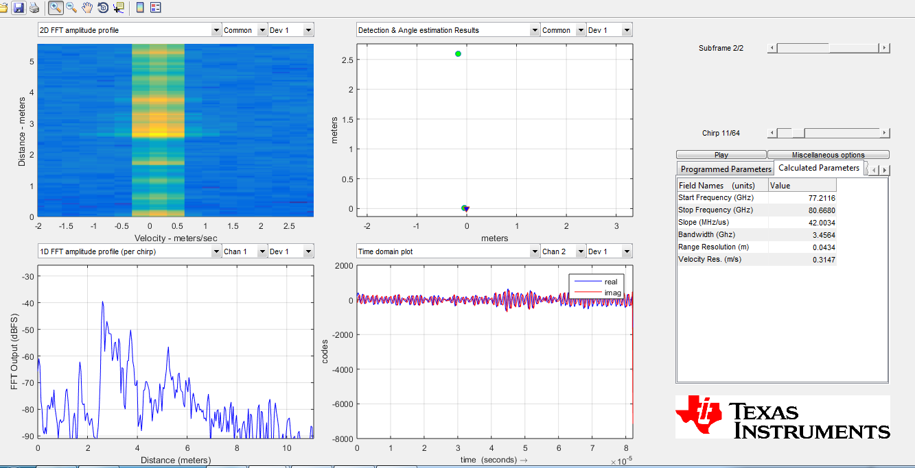The image size is (915, 468).
Task: Select the Start Frequency (GHz) row
Action: [756, 197]
